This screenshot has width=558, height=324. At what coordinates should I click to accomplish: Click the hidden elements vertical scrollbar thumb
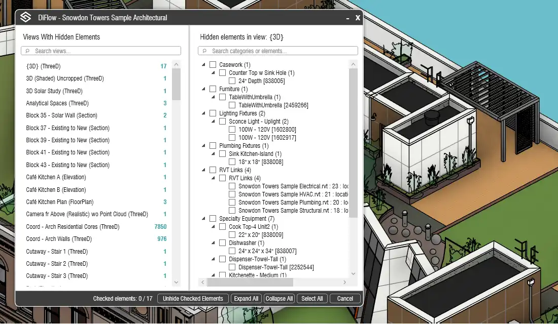tap(353, 142)
